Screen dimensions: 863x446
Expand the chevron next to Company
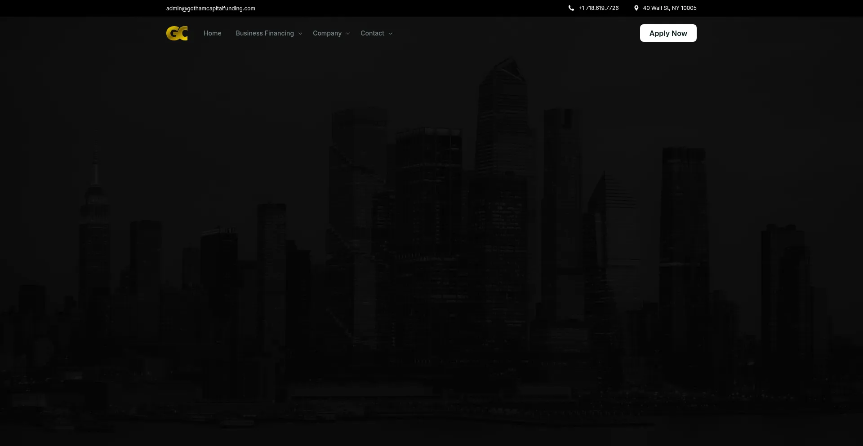pos(348,34)
